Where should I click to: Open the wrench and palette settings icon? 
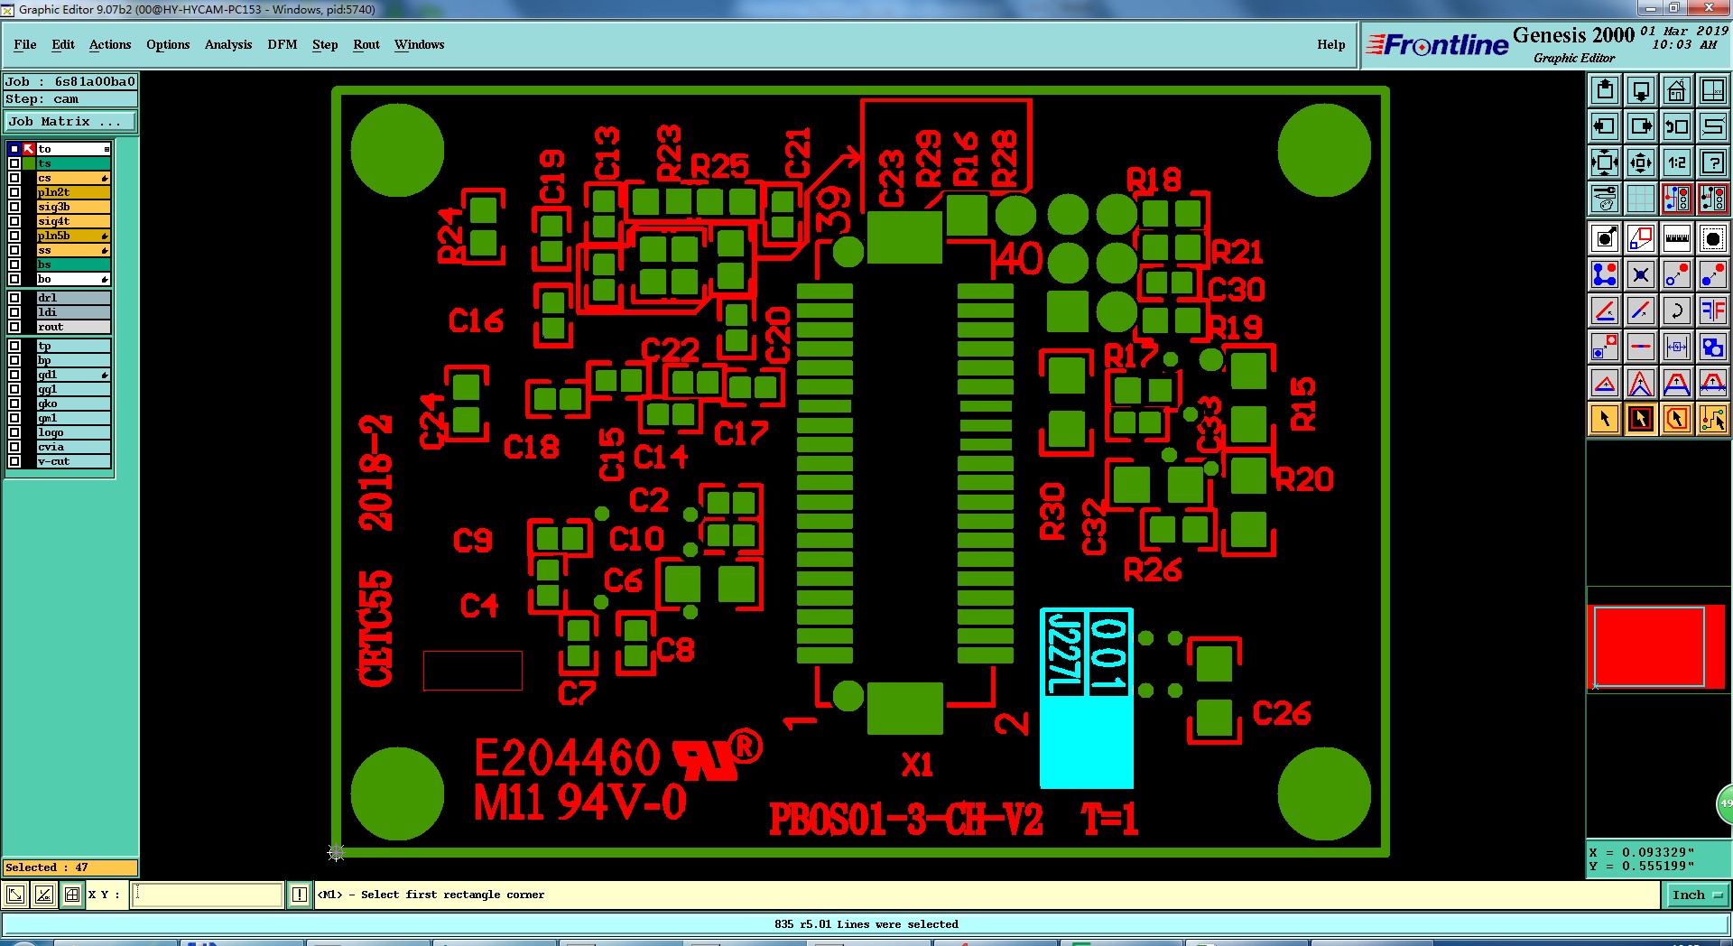[x=1605, y=199]
